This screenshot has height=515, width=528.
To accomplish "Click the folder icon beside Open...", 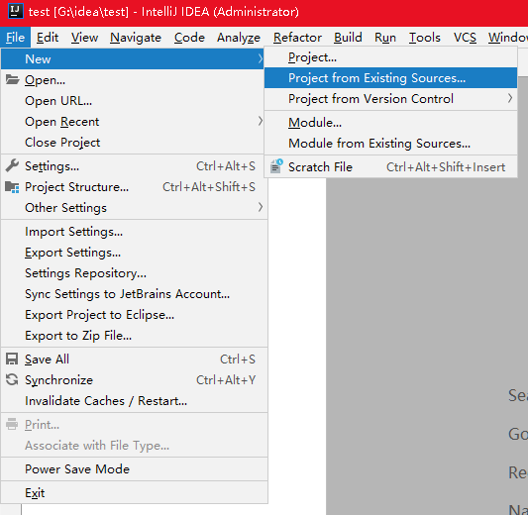I will (13, 80).
